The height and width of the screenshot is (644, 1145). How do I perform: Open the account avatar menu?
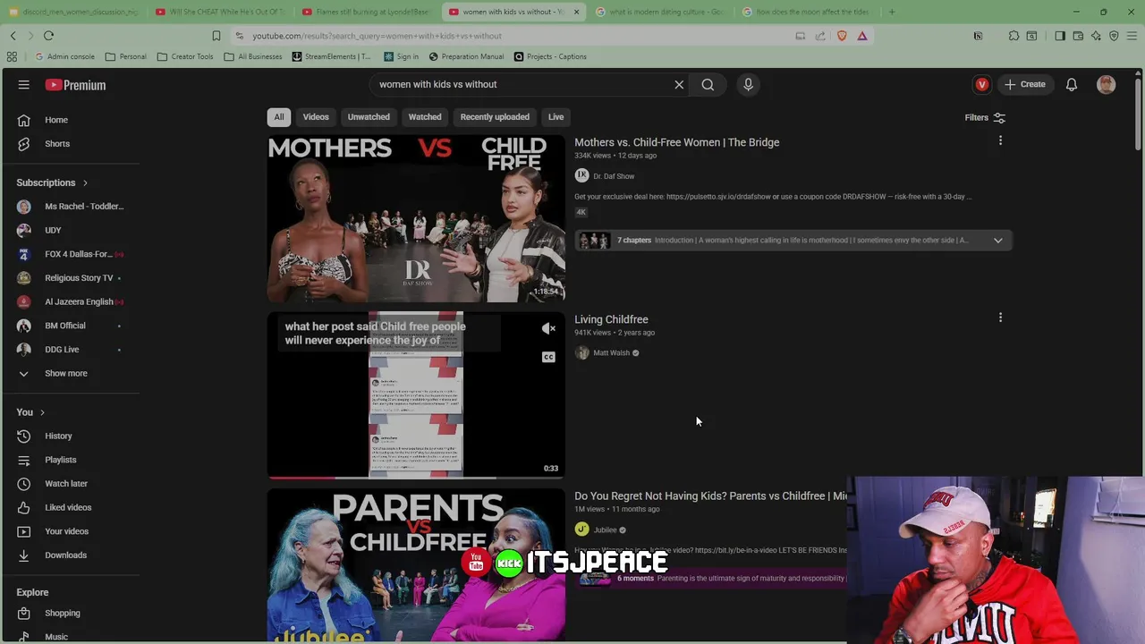[x=1107, y=85]
